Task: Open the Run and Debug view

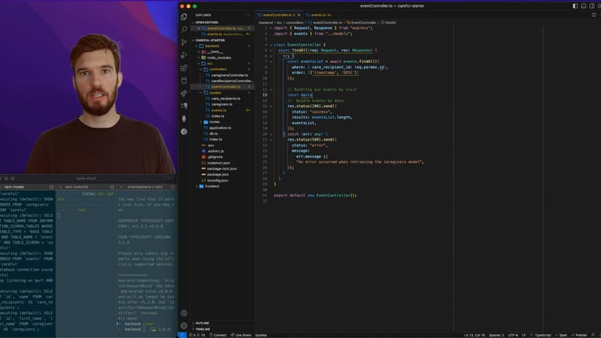Action: [x=184, y=55]
